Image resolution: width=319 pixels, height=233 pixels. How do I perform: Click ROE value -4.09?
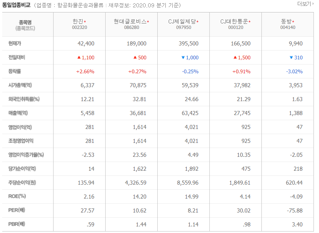click(x=296, y=197)
